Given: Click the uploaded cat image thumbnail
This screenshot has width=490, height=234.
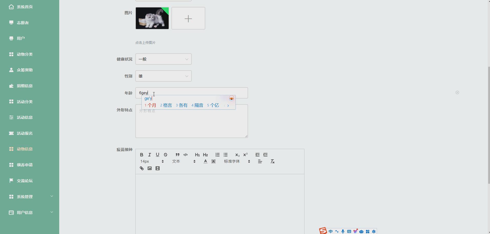Looking at the screenshot, I should pos(152,18).
